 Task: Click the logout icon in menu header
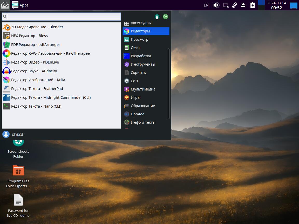pos(165,17)
